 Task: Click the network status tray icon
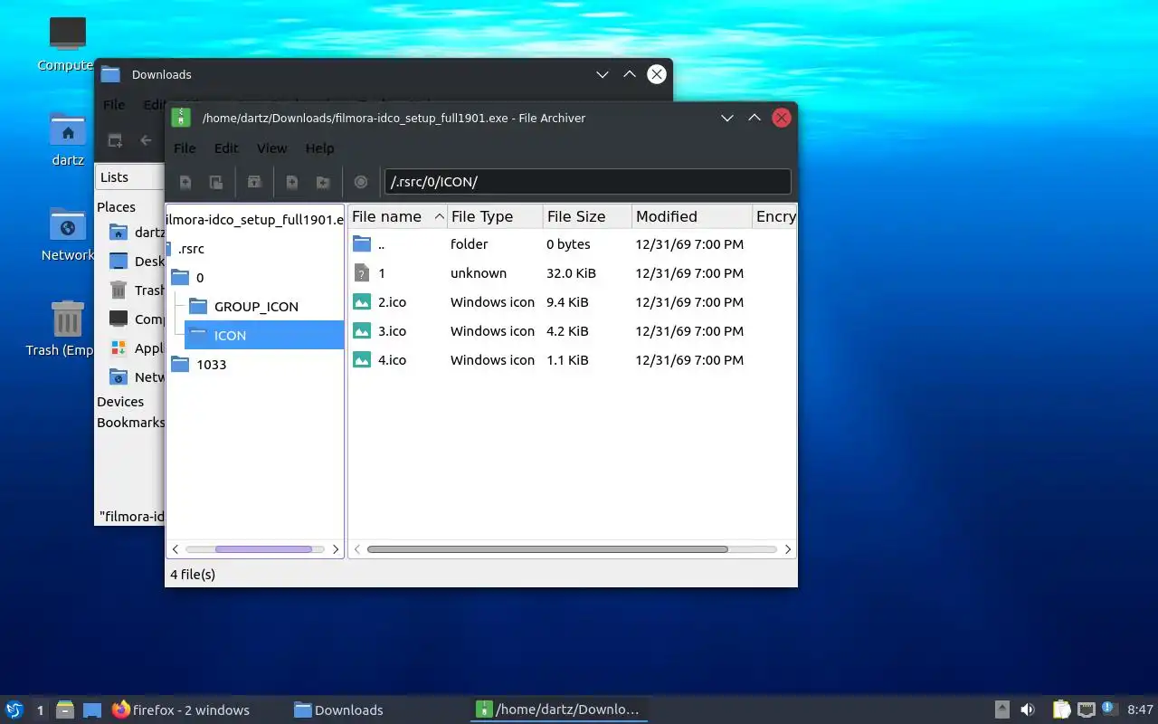(1086, 710)
